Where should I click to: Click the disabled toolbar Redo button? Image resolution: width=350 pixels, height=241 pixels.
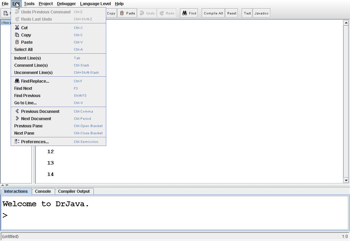tap(167, 13)
